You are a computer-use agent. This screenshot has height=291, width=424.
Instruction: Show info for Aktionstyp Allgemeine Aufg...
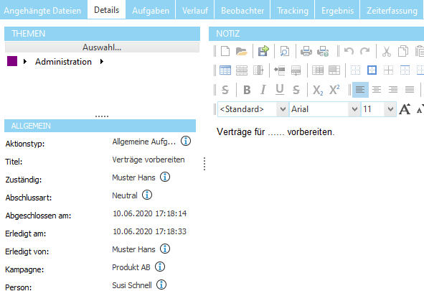(x=186, y=141)
